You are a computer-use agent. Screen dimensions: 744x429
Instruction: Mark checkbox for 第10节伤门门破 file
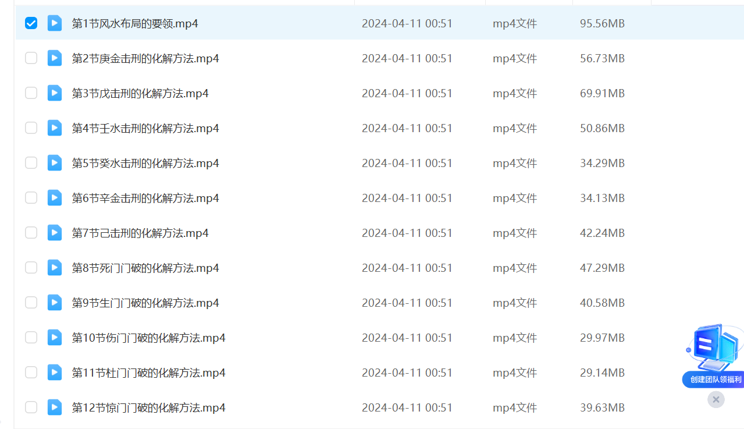pos(31,338)
